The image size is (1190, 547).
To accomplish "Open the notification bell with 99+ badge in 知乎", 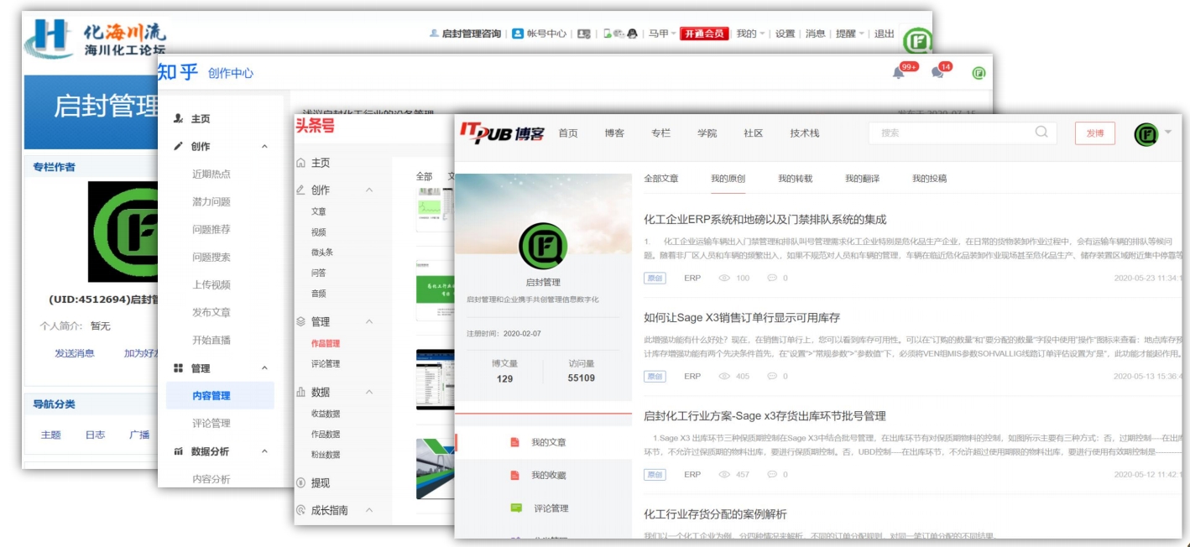I will 899,73.
